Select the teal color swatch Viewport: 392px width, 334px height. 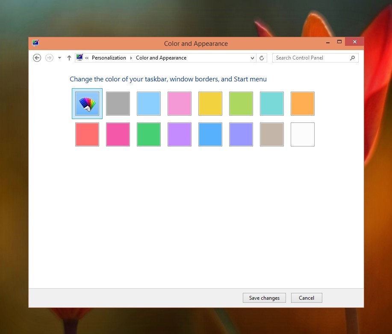[271, 103]
